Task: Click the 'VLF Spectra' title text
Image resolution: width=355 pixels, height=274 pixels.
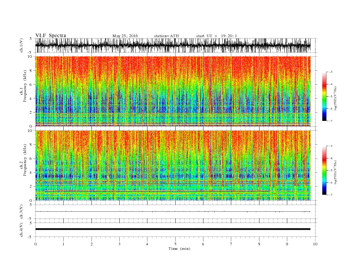Action: (51, 35)
